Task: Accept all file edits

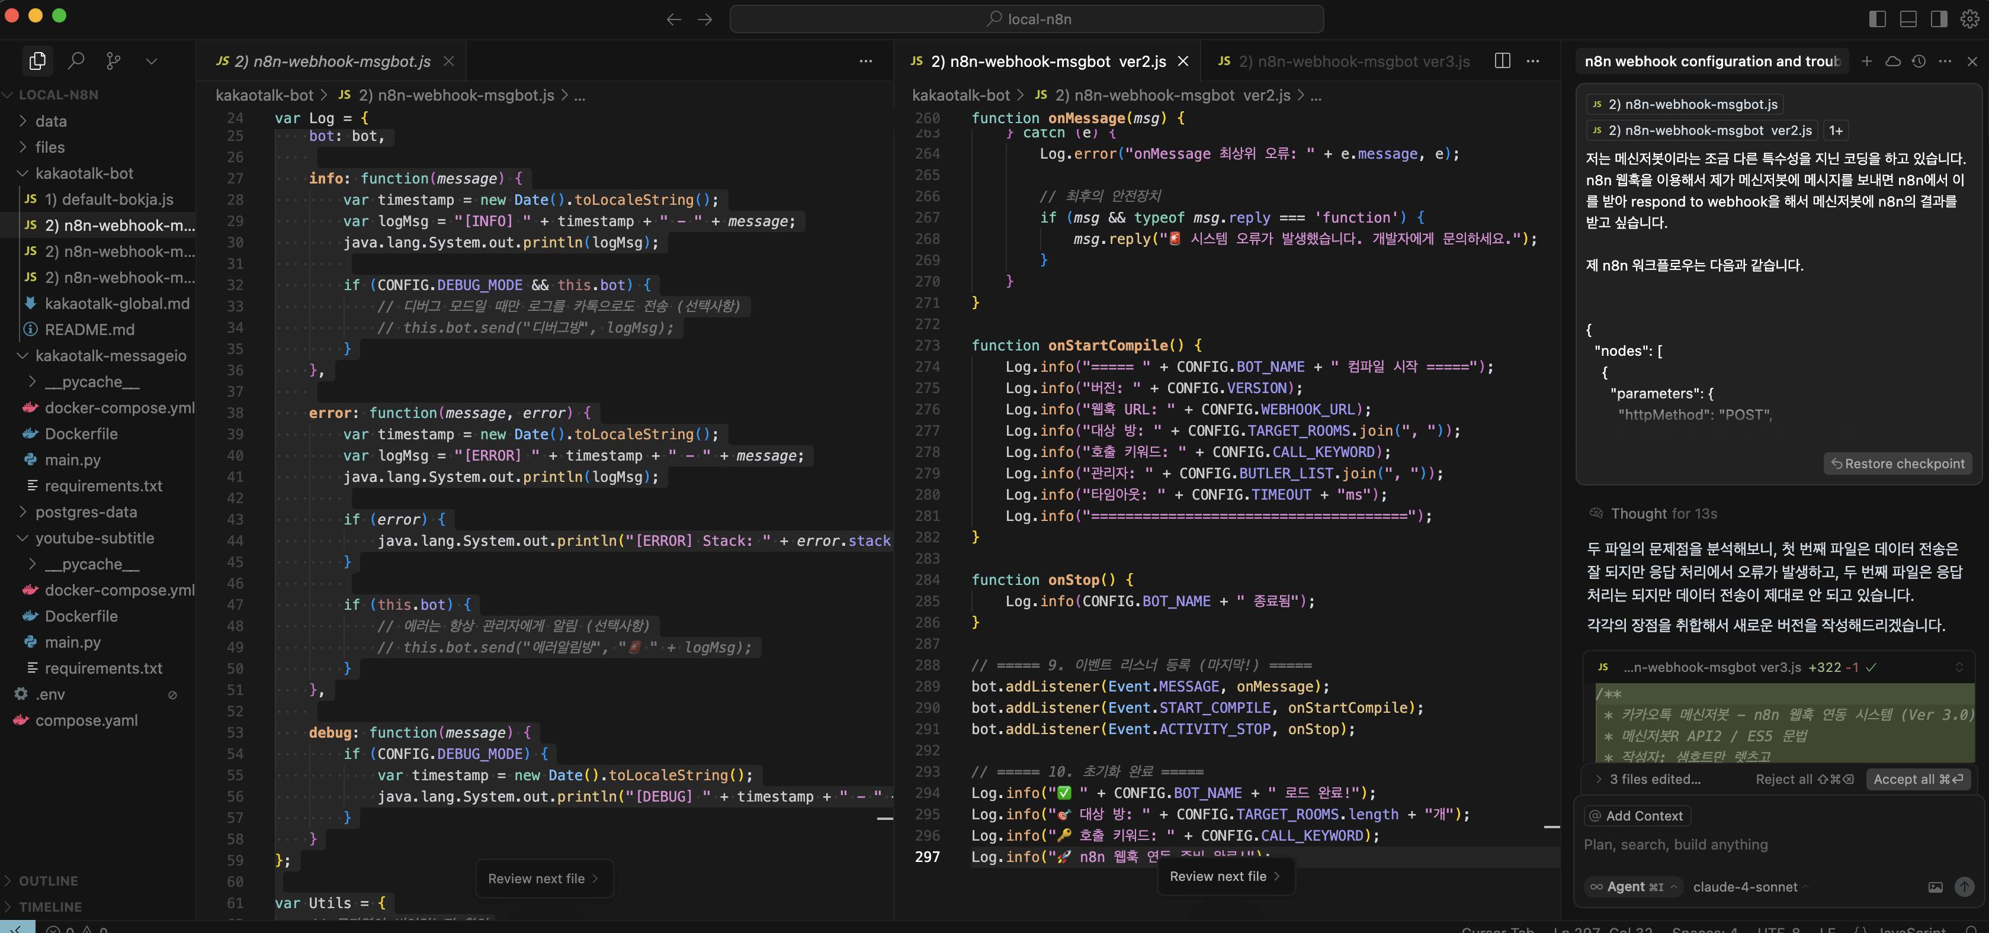Action: coord(1918,778)
